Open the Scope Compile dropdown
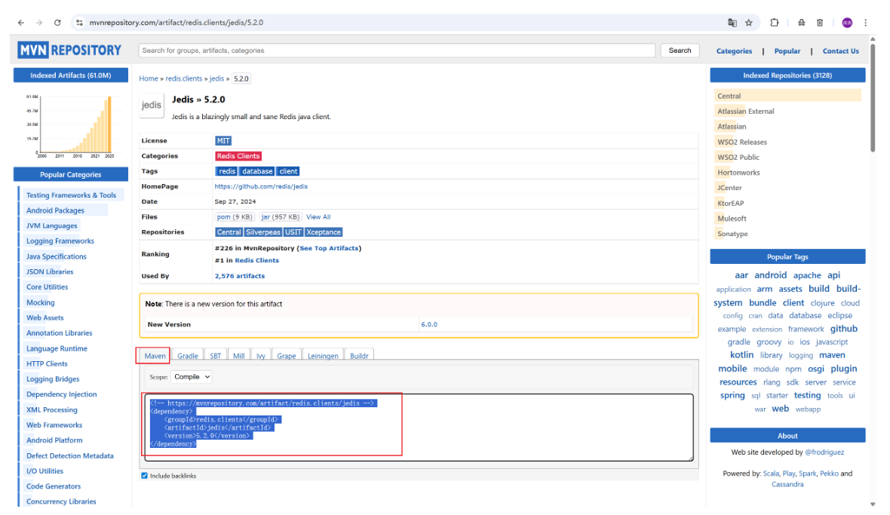The width and height of the screenshot is (890, 515). click(192, 376)
